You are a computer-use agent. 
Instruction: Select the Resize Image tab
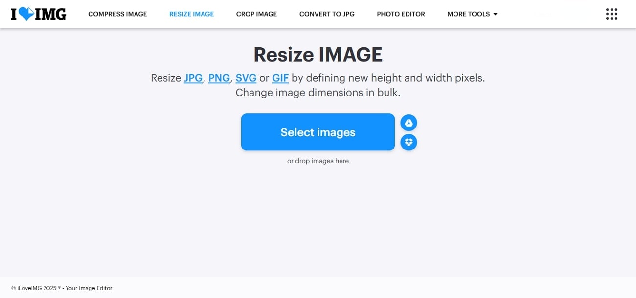point(191,14)
